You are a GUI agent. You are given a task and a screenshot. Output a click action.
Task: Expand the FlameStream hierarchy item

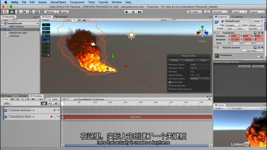(5, 30)
